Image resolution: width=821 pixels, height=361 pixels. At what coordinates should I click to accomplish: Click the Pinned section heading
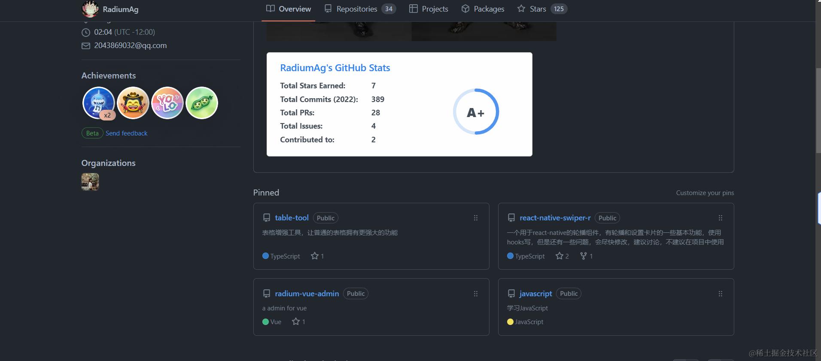(x=266, y=193)
